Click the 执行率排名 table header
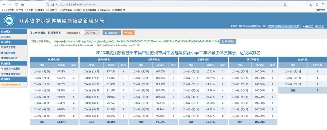 (x=253, y=59)
